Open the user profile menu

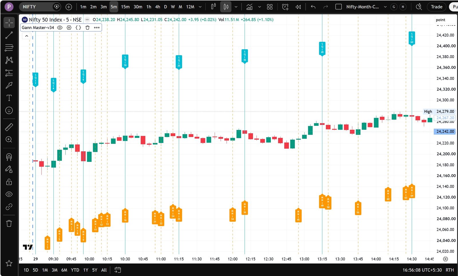coord(9,7)
